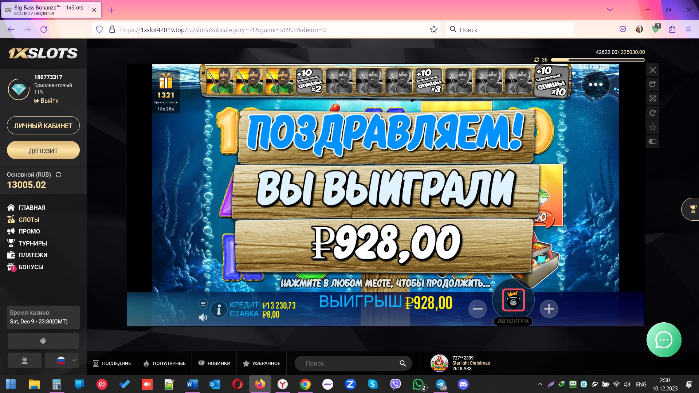Click the wagering progress bar
Viewport: 699px width, 393px height.
click(597, 60)
